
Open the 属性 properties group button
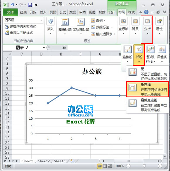159,26
